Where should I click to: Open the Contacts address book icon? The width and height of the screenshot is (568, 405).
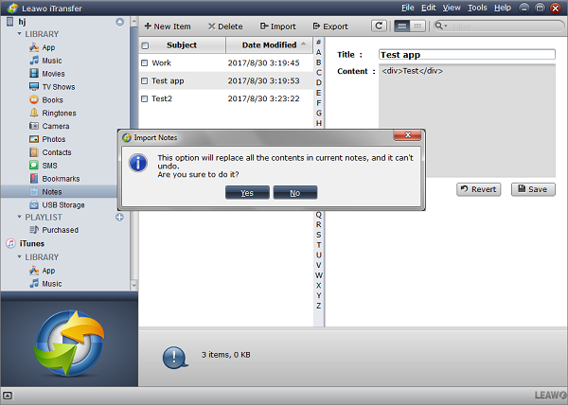coord(34,152)
